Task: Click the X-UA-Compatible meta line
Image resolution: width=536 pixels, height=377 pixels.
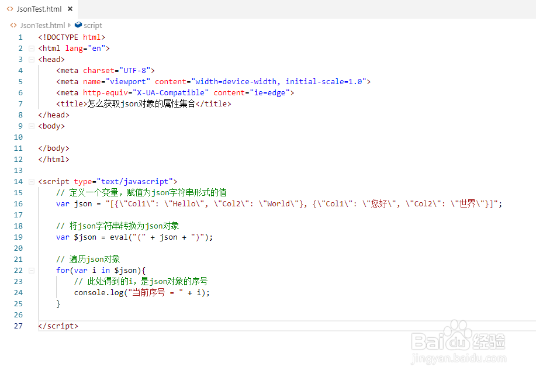Action: pyautogui.click(x=175, y=93)
